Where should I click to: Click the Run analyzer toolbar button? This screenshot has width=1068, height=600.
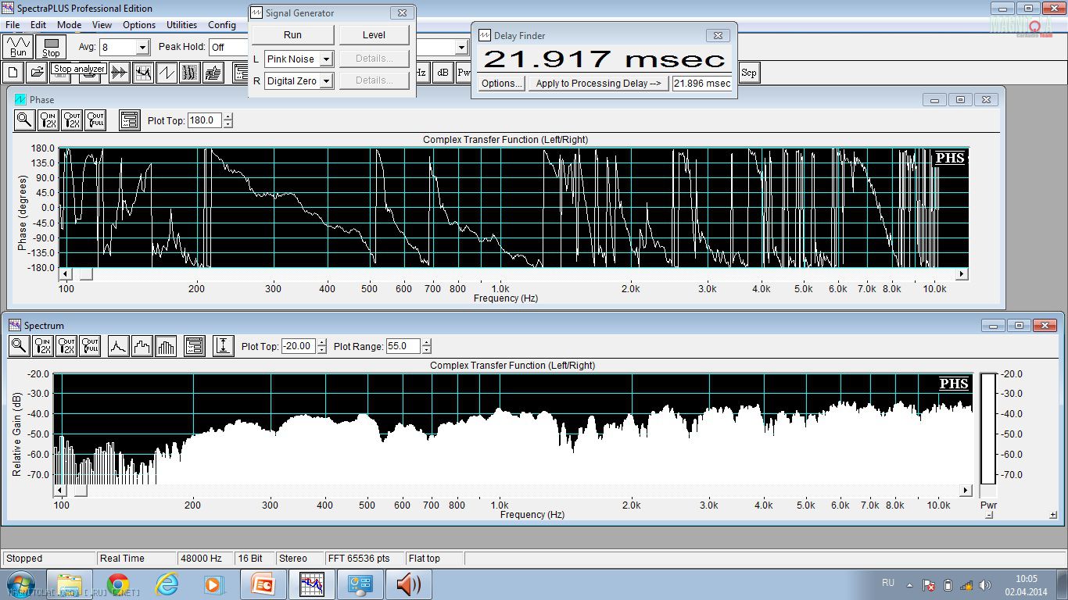click(19, 47)
